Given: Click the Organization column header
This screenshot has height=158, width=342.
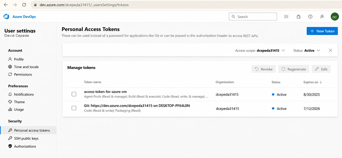Looking at the screenshot, I should pos(224,82).
